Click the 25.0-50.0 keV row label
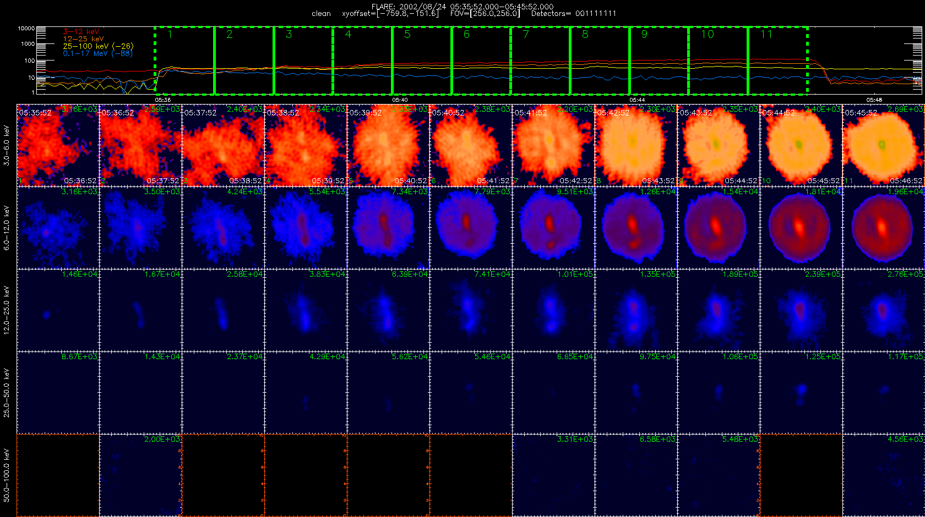This screenshot has width=925, height=517. pyautogui.click(x=7, y=393)
